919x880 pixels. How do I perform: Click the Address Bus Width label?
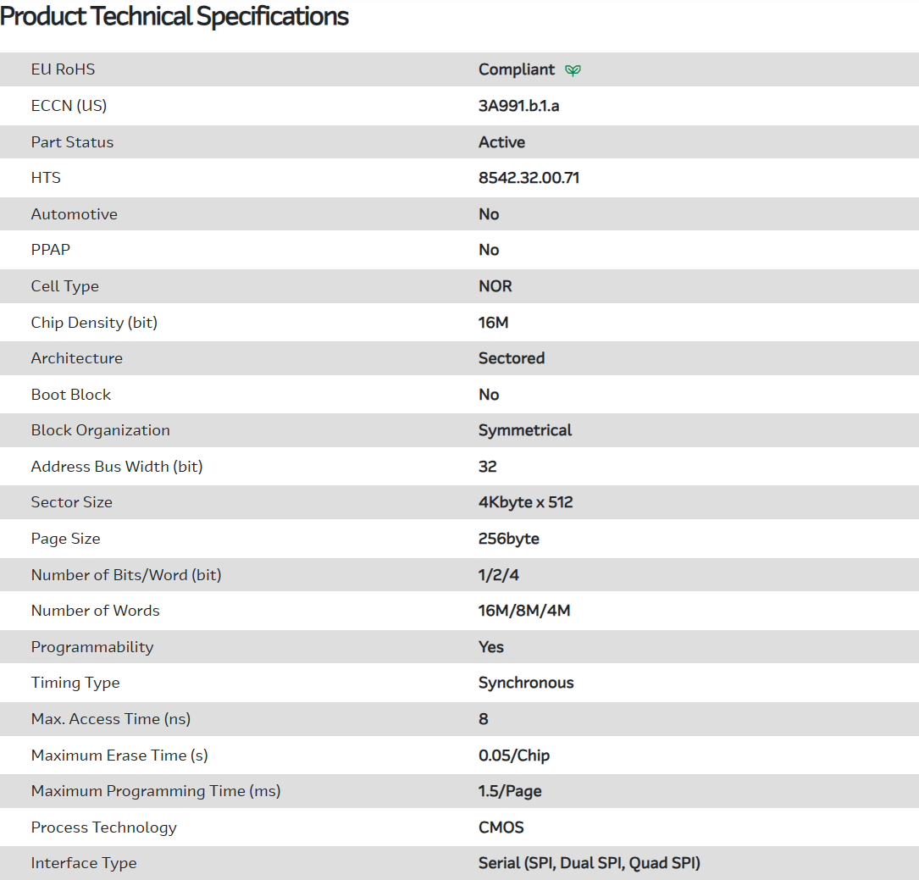(117, 467)
